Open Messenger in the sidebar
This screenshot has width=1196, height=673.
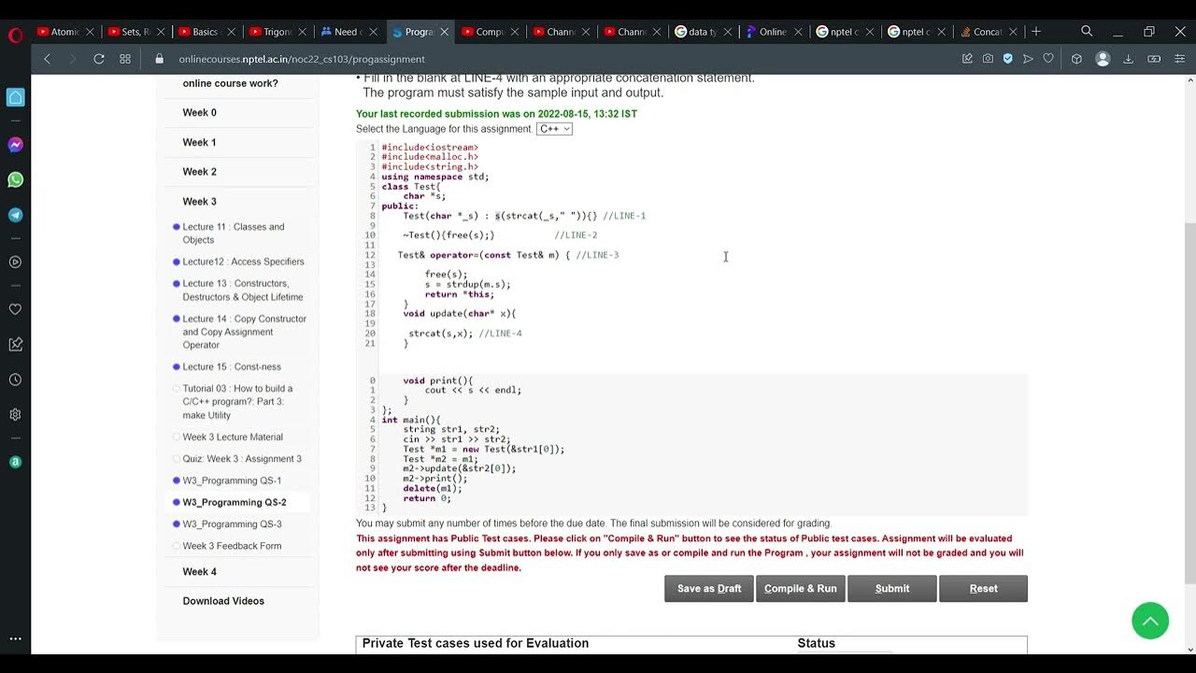16,145
